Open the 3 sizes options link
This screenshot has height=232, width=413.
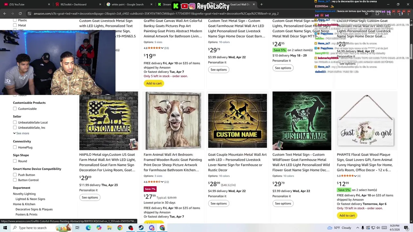click(x=158, y=176)
